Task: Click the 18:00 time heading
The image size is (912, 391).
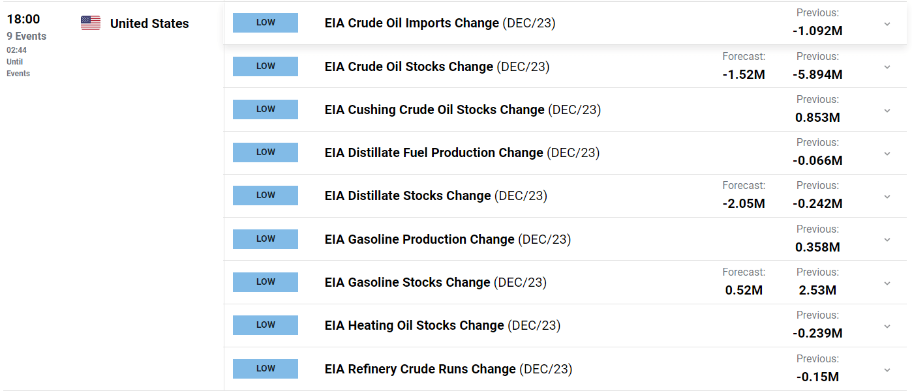Action: click(23, 20)
